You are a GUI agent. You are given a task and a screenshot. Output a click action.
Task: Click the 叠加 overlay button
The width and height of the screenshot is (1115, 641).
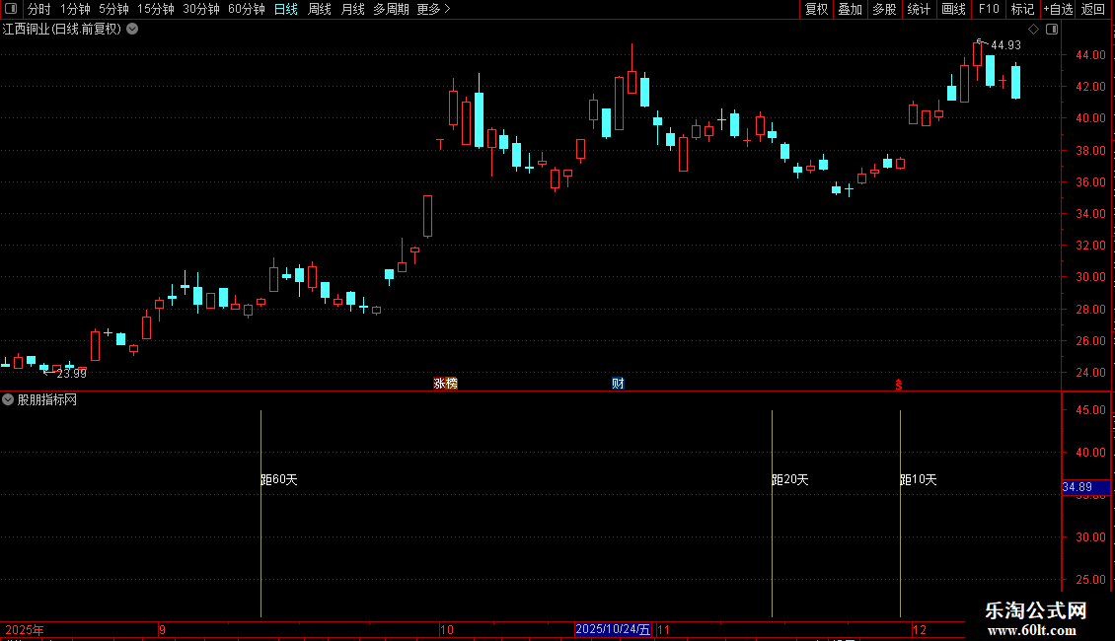tap(850, 9)
